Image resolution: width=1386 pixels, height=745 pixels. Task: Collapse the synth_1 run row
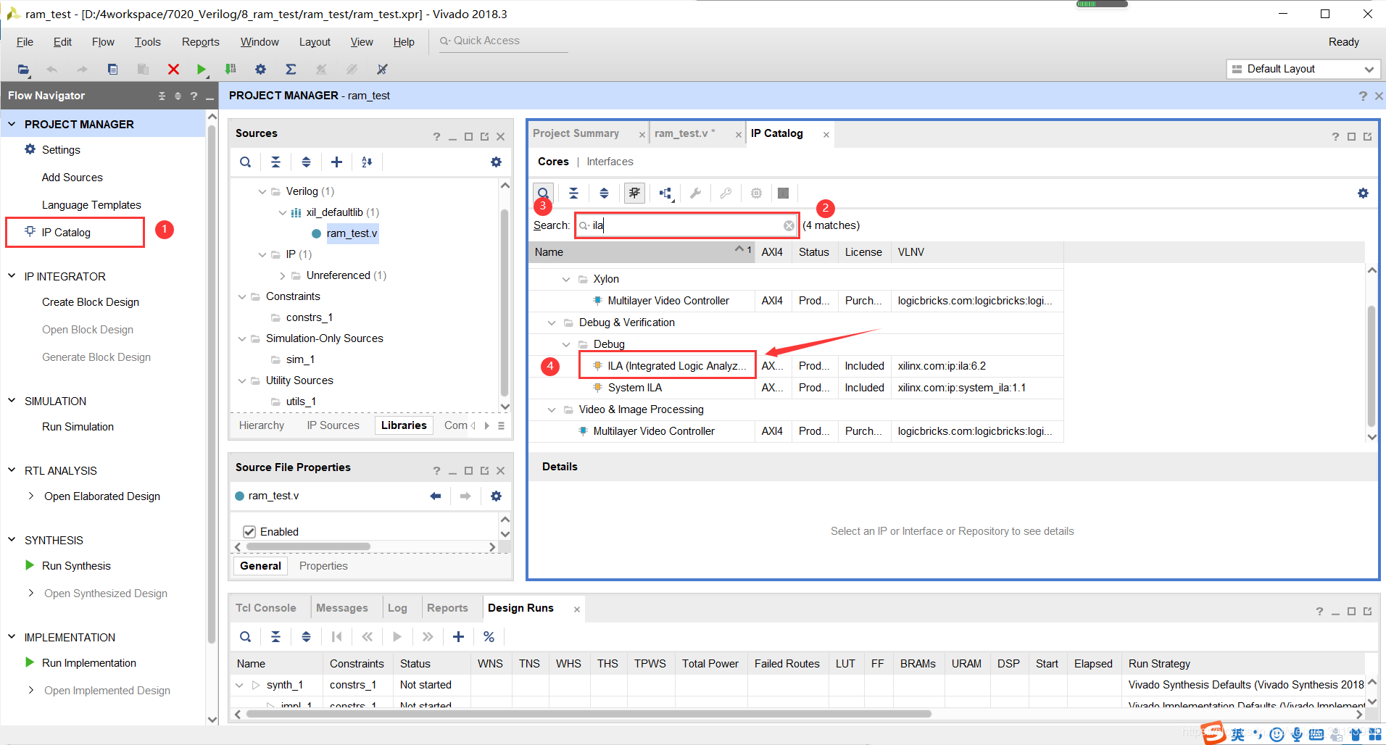(240, 686)
